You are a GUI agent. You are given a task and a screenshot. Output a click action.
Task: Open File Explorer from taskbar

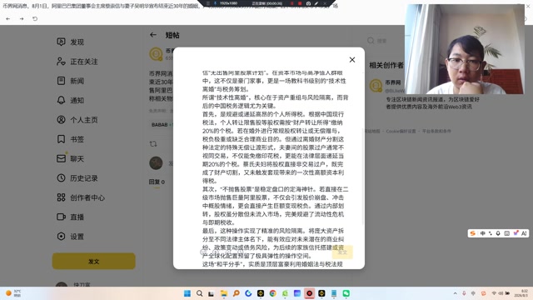click(x=224, y=293)
